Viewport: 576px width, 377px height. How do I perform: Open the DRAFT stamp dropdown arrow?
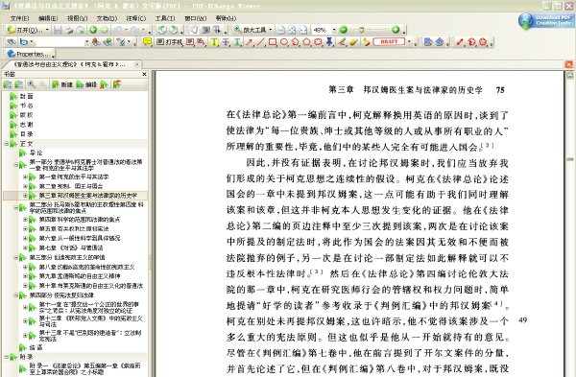tap(410, 42)
